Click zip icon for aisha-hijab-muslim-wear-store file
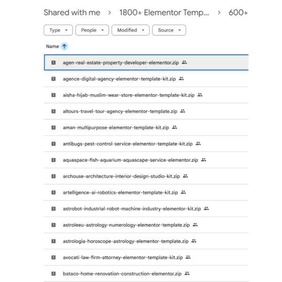The height and width of the screenshot is (282, 282). tap(54, 95)
